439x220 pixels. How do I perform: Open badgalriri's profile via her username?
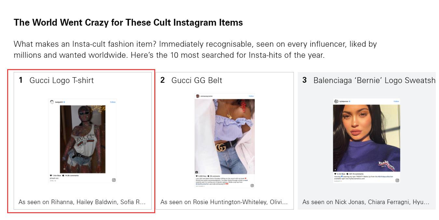point(60,101)
